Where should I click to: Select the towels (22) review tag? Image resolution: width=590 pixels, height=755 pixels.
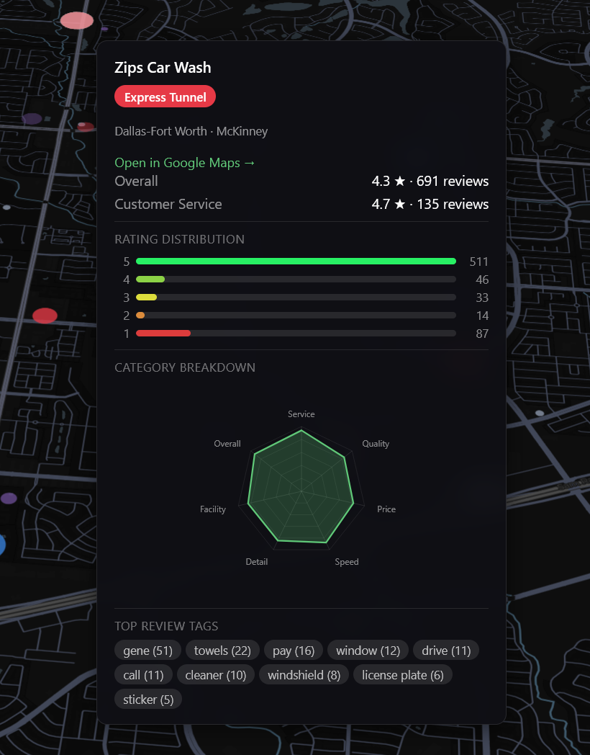(x=222, y=651)
